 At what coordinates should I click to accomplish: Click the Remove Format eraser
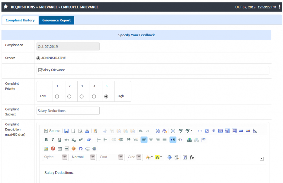(x=89, y=140)
